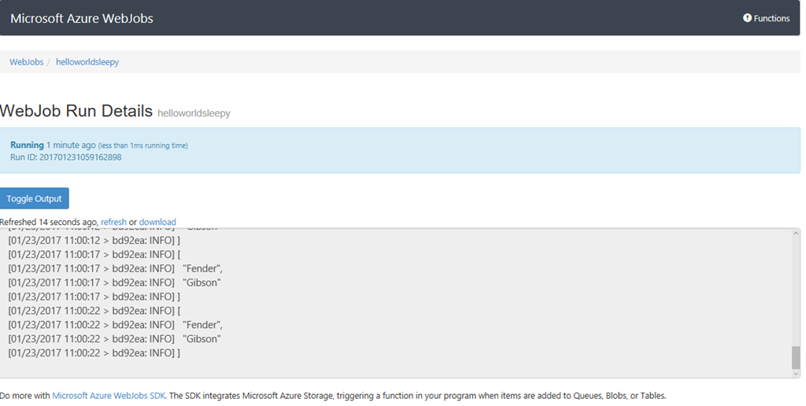Image resolution: width=806 pixels, height=406 pixels.
Task: Go to the WebJobs breadcrumb
Action: pyautogui.click(x=26, y=61)
